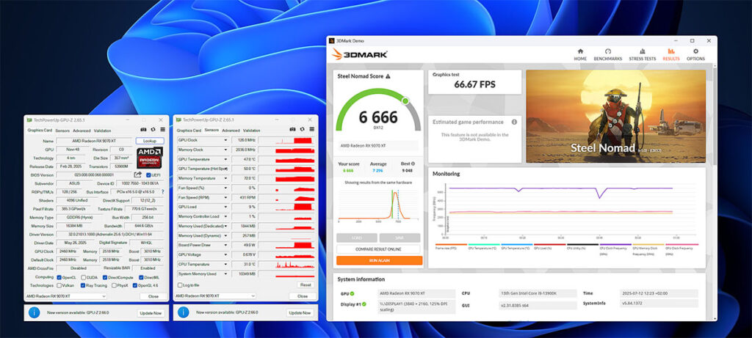
Task: Enable Log to file checkbox
Action: (180, 285)
